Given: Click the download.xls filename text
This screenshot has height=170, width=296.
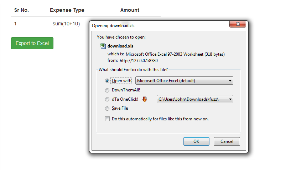Looking at the screenshot, I should [120, 46].
